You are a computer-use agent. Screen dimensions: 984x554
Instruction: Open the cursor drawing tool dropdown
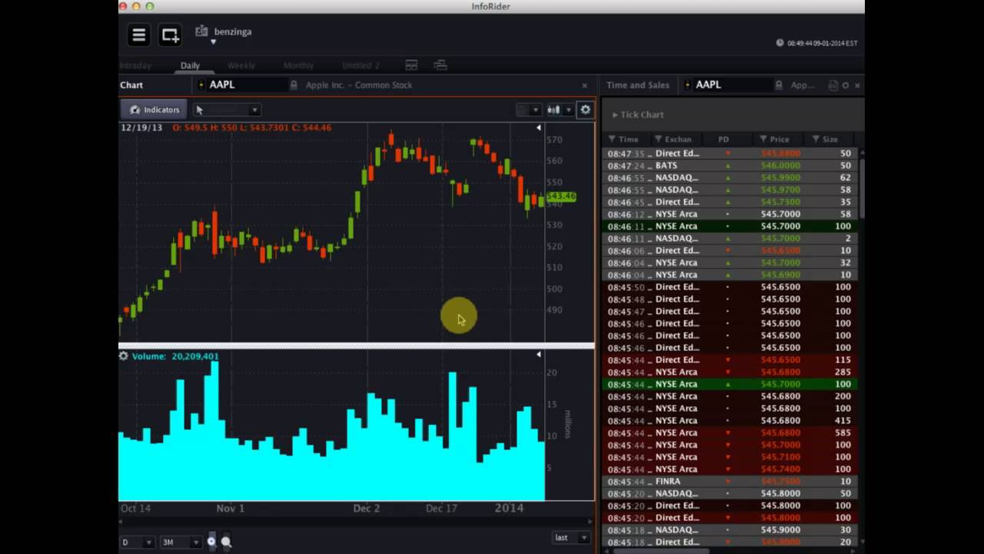pyautogui.click(x=227, y=110)
